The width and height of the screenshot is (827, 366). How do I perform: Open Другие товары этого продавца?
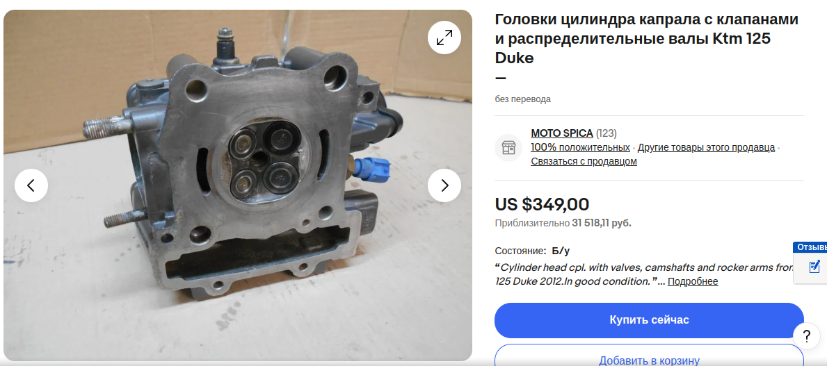click(706, 147)
